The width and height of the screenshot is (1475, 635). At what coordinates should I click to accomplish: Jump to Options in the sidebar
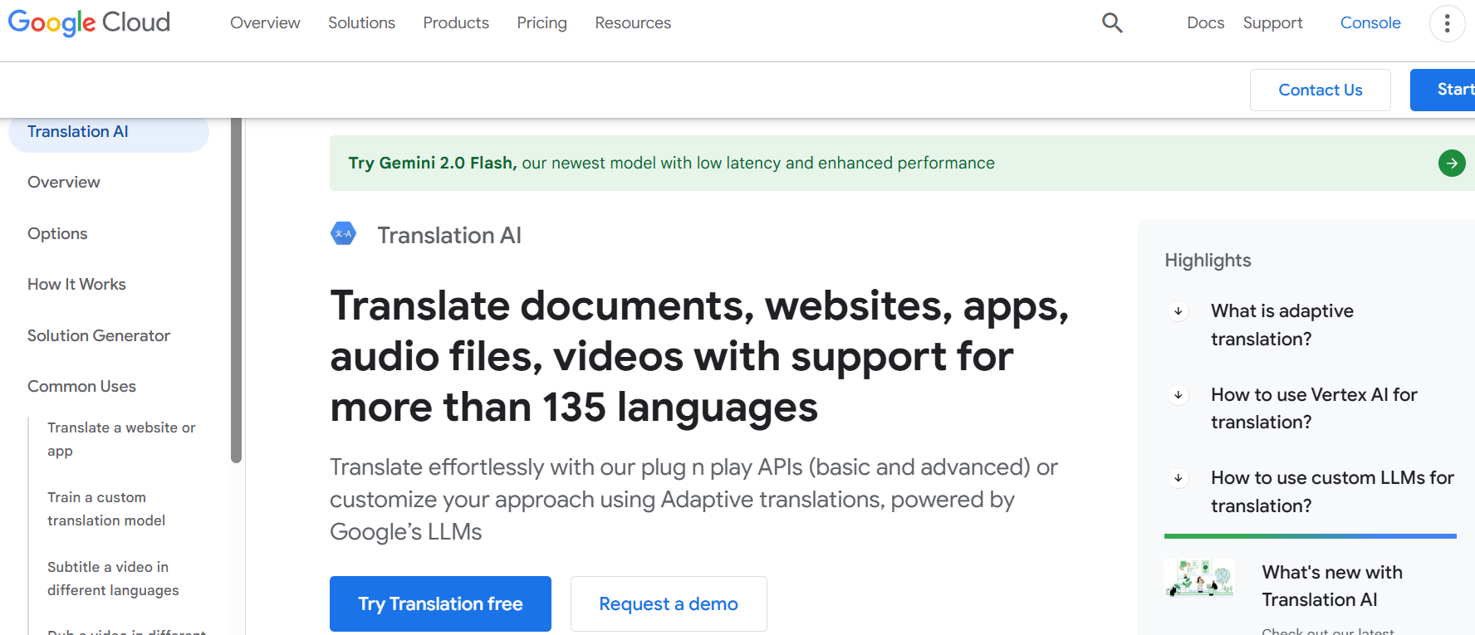pos(57,233)
